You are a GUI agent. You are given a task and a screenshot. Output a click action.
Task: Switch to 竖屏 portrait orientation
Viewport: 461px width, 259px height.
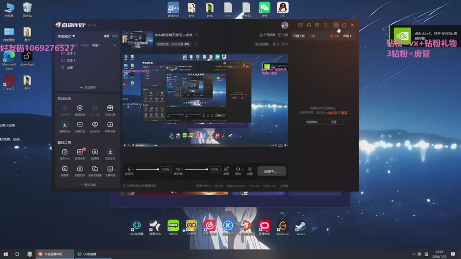tap(115, 36)
